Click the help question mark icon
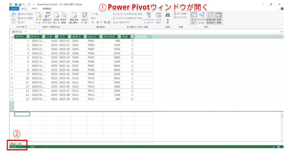Image resolution: width=295 pixels, height=157 pixels. 282,9
